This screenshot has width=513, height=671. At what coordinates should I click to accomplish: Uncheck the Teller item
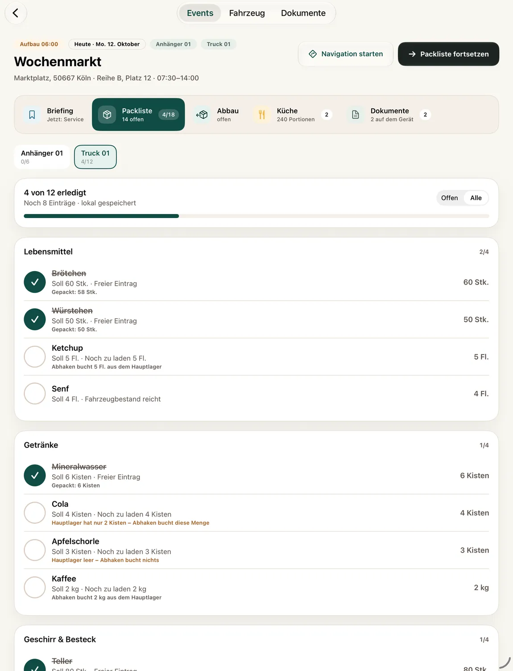[x=35, y=666]
